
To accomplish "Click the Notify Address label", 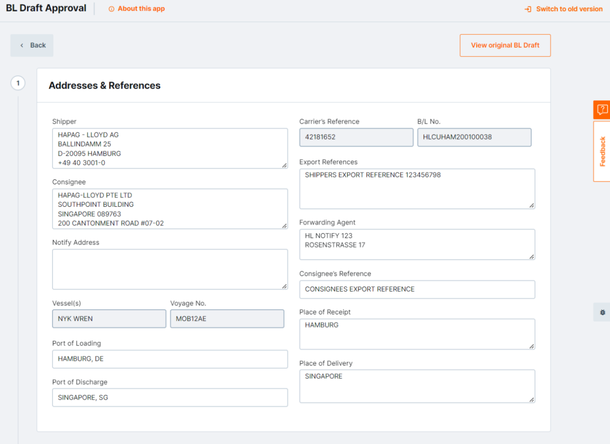I will point(76,242).
